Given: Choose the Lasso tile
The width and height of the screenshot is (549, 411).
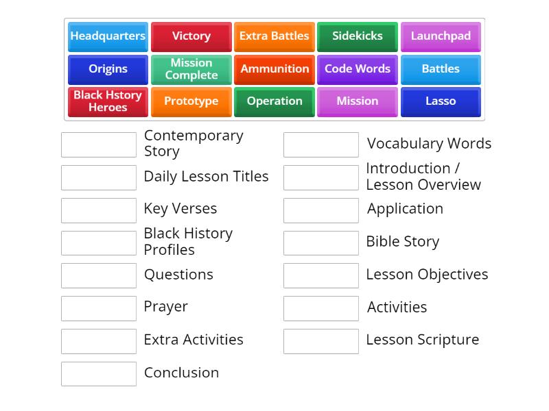Looking at the screenshot, I should pyautogui.click(x=441, y=101).
